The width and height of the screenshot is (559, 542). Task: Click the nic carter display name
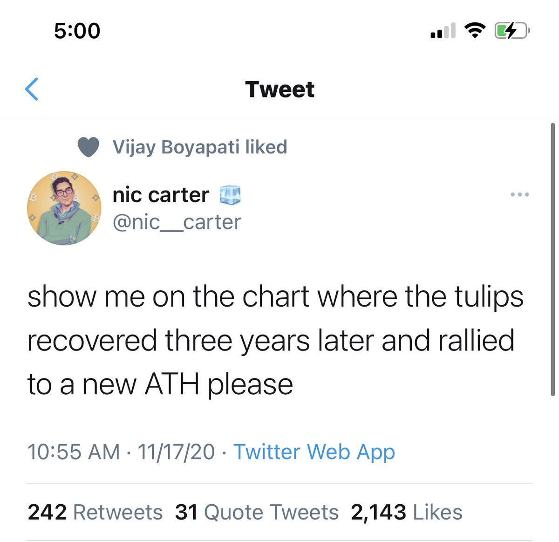(161, 195)
